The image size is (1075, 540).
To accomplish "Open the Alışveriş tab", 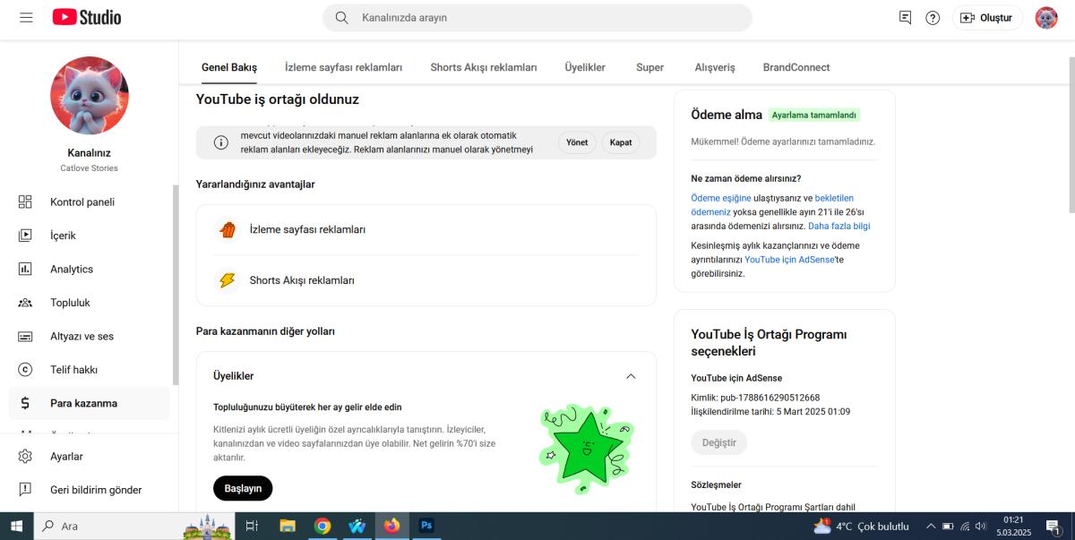I will [x=715, y=67].
